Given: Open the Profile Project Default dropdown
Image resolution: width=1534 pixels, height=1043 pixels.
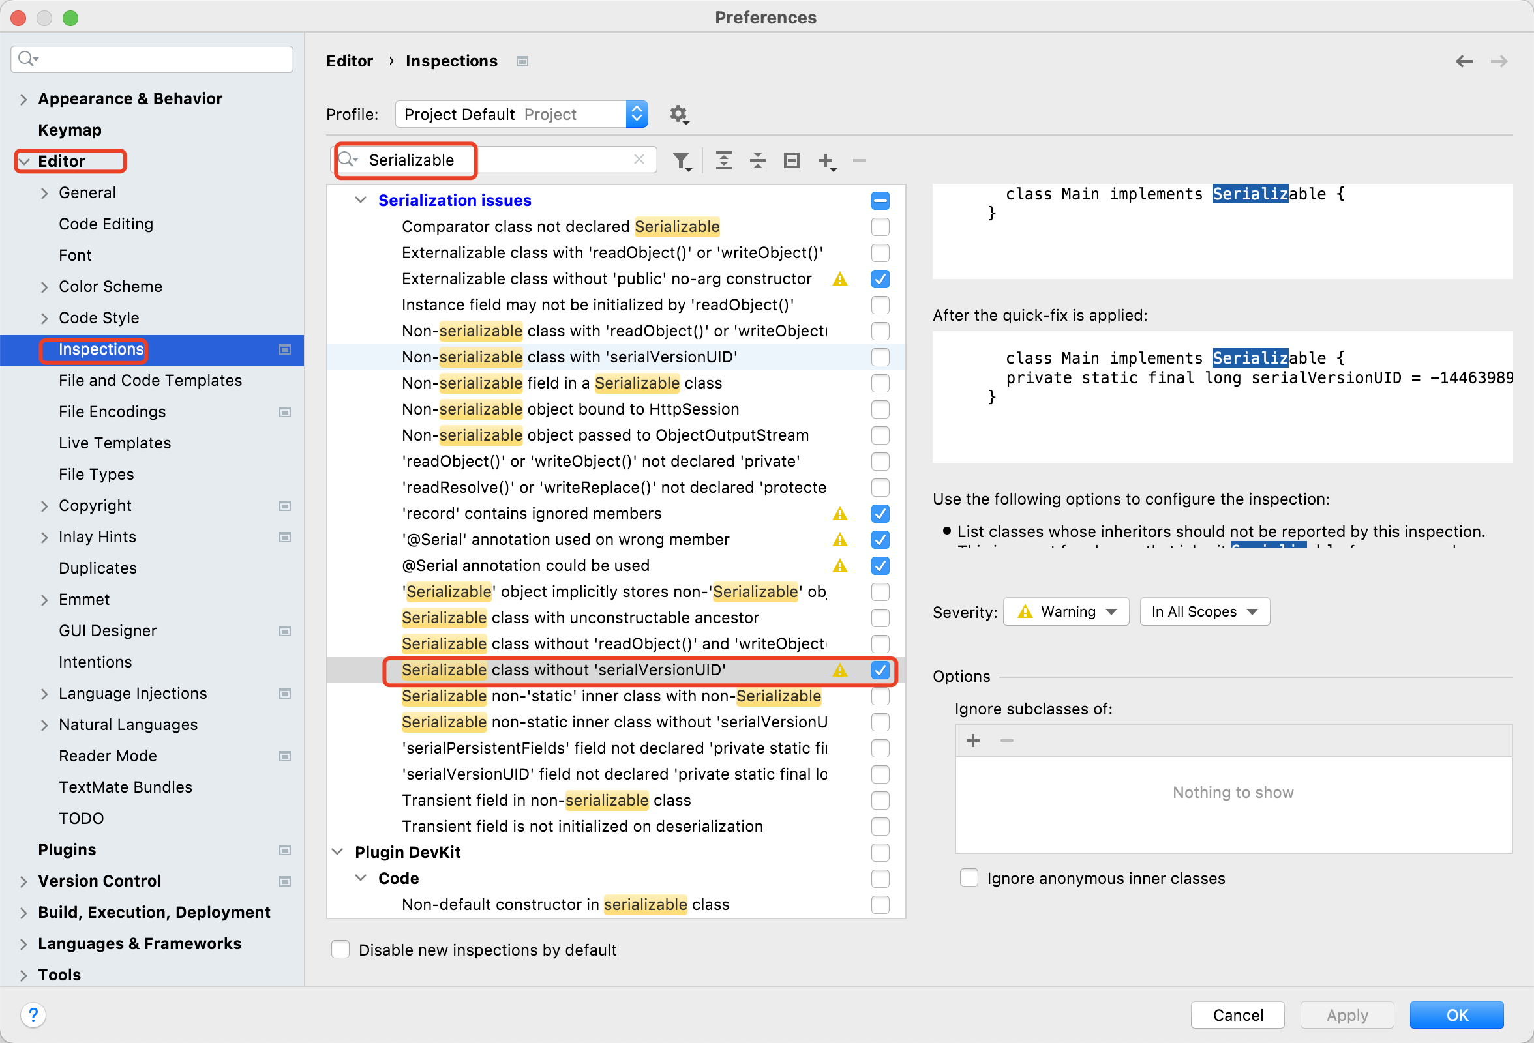Looking at the screenshot, I should point(521,114).
